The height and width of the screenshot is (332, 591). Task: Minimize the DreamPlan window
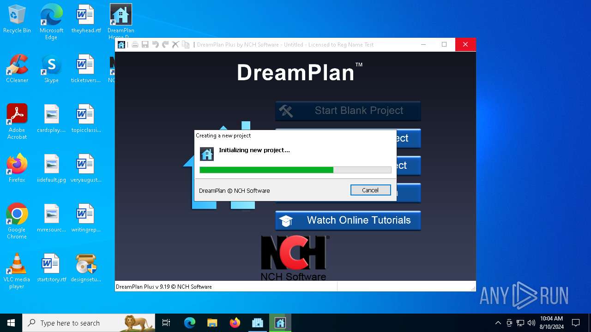click(x=423, y=45)
